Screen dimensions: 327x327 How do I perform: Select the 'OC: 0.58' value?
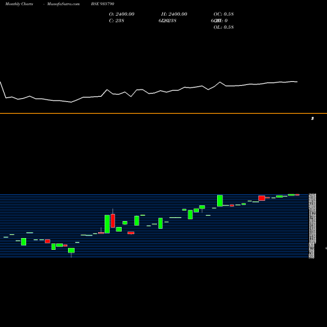(224, 14)
